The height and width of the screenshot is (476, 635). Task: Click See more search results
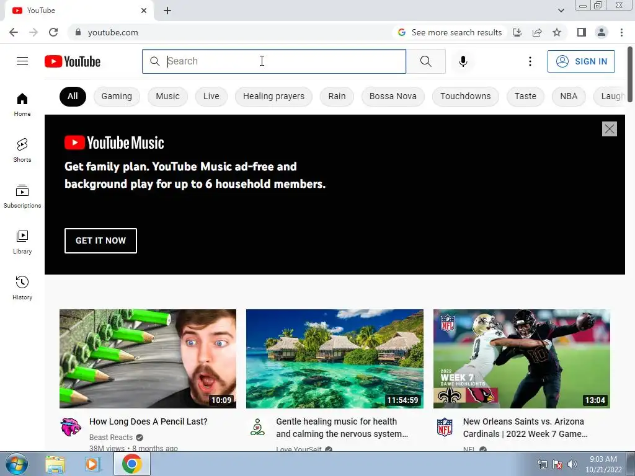(450, 32)
